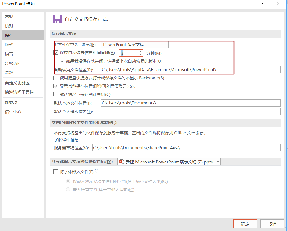Image resolution: width=288 pixels, height=231 pixels.
Task: Click the purple floppy disk save icon
Action: pyautogui.click(x=58, y=19)
